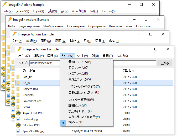This screenshot has width=177, height=137.
Task: Click the folder path input field
Action: pos(92,63)
